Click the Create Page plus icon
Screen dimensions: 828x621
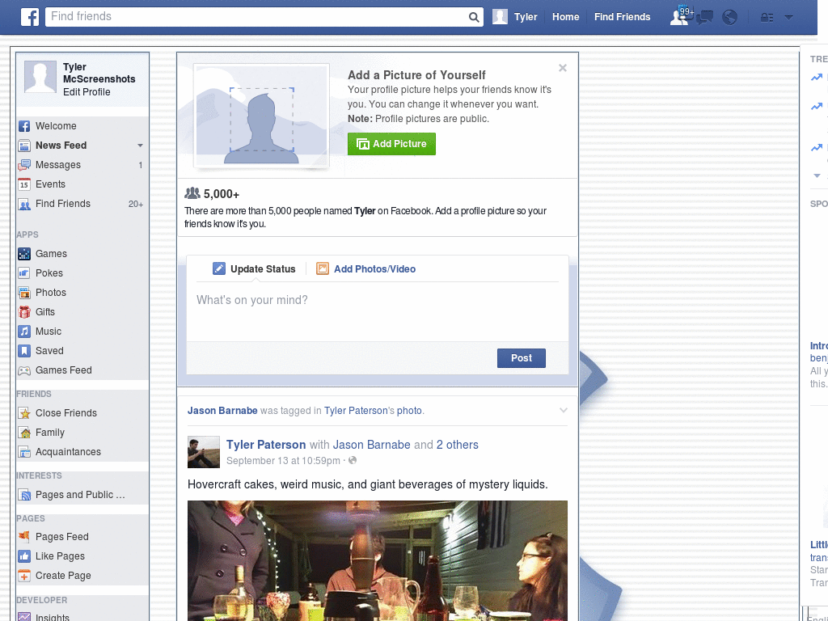click(x=24, y=576)
